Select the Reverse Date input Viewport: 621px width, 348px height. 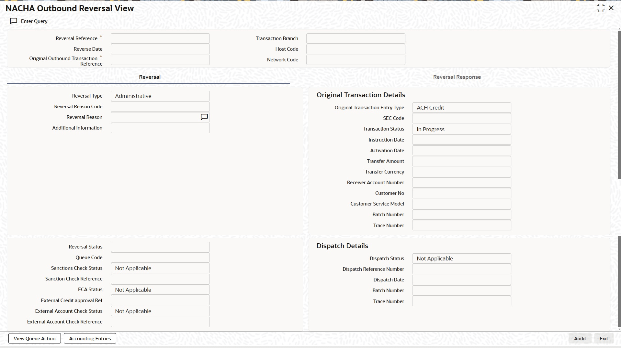pos(160,49)
